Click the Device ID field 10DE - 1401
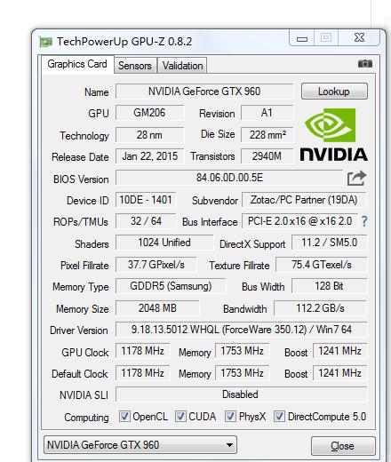Screen dimensions: 391x462 [146, 200]
